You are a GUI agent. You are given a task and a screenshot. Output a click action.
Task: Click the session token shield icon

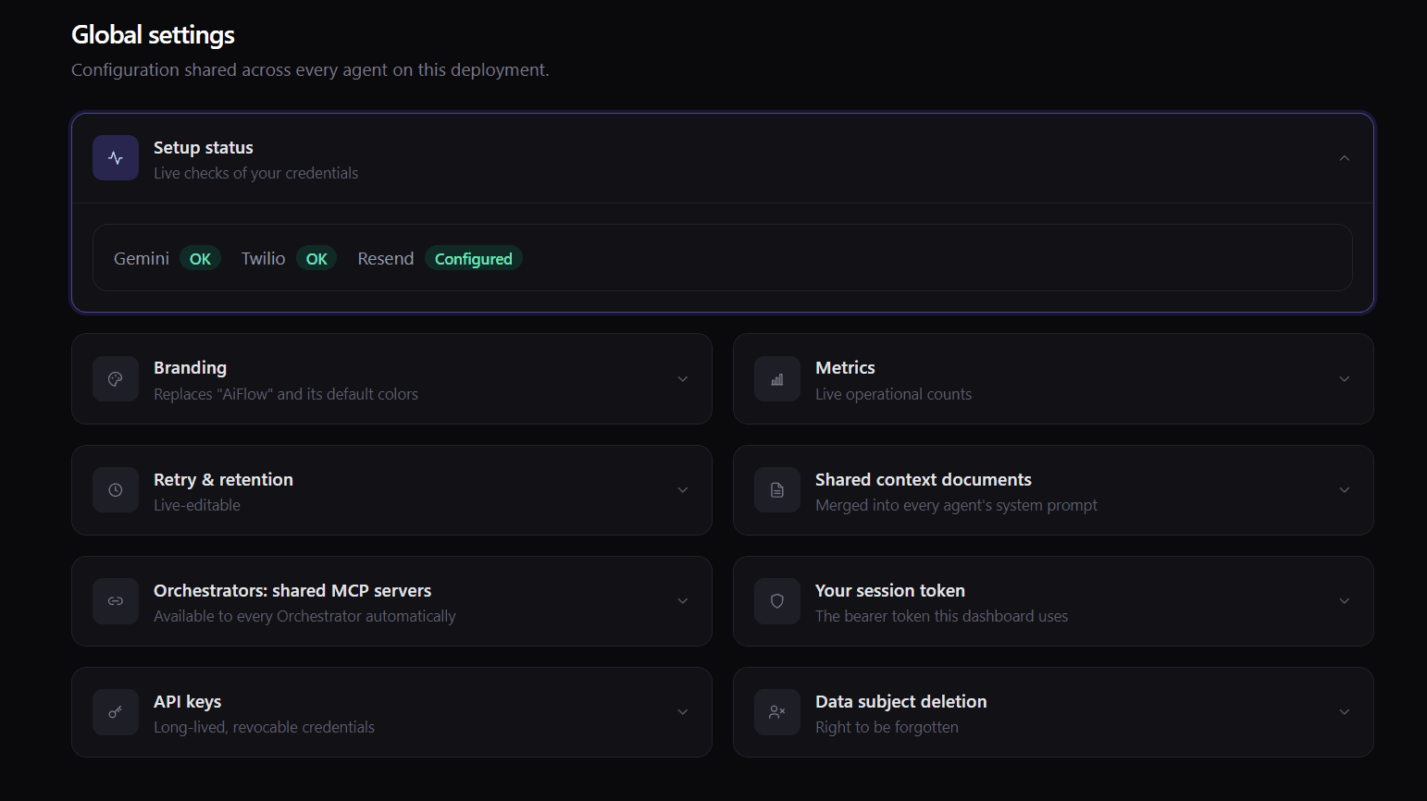(x=777, y=601)
